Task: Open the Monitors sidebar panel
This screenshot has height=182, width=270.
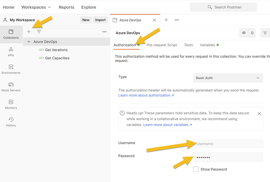Action: tap(11, 105)
